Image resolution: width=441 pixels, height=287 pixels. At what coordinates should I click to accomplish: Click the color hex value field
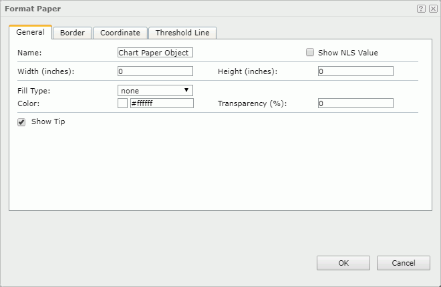162,103
